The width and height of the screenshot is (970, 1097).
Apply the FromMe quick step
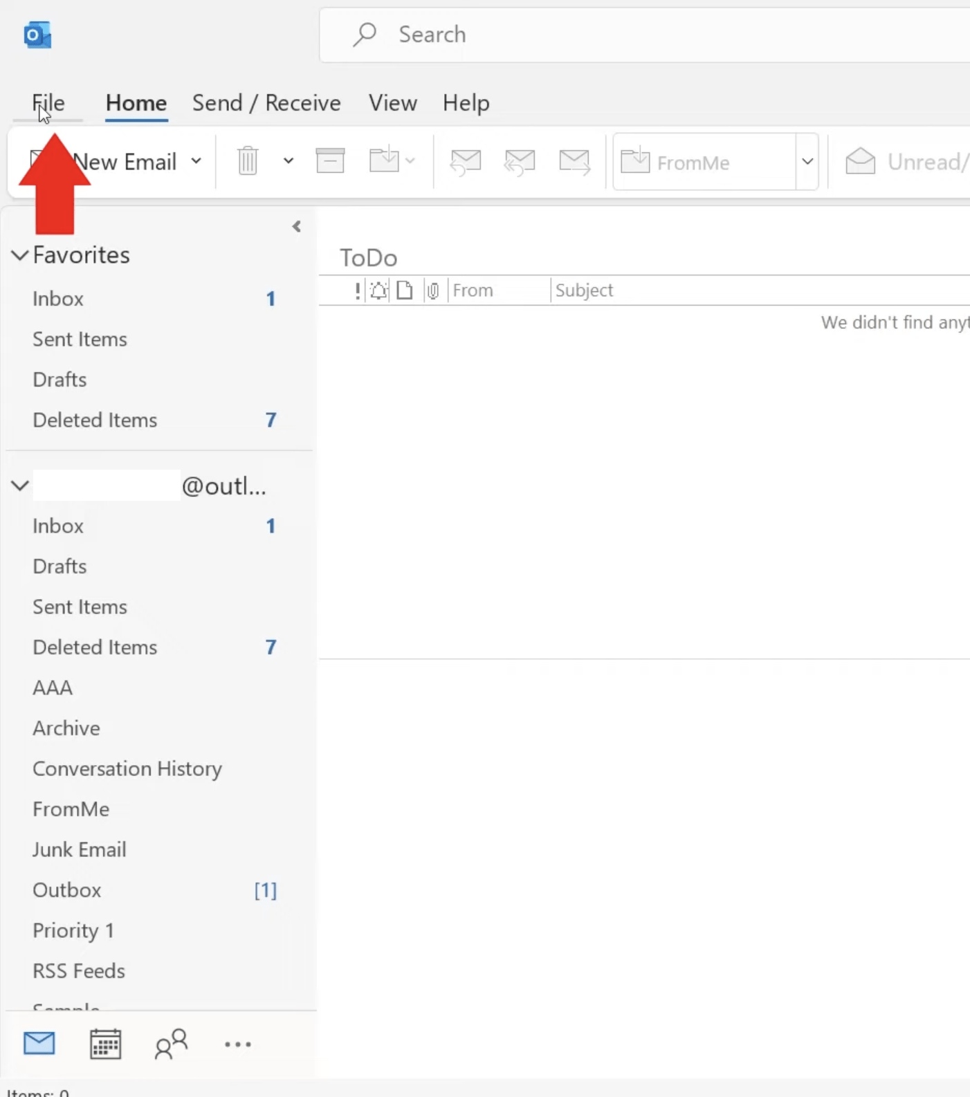coord(704,162)
